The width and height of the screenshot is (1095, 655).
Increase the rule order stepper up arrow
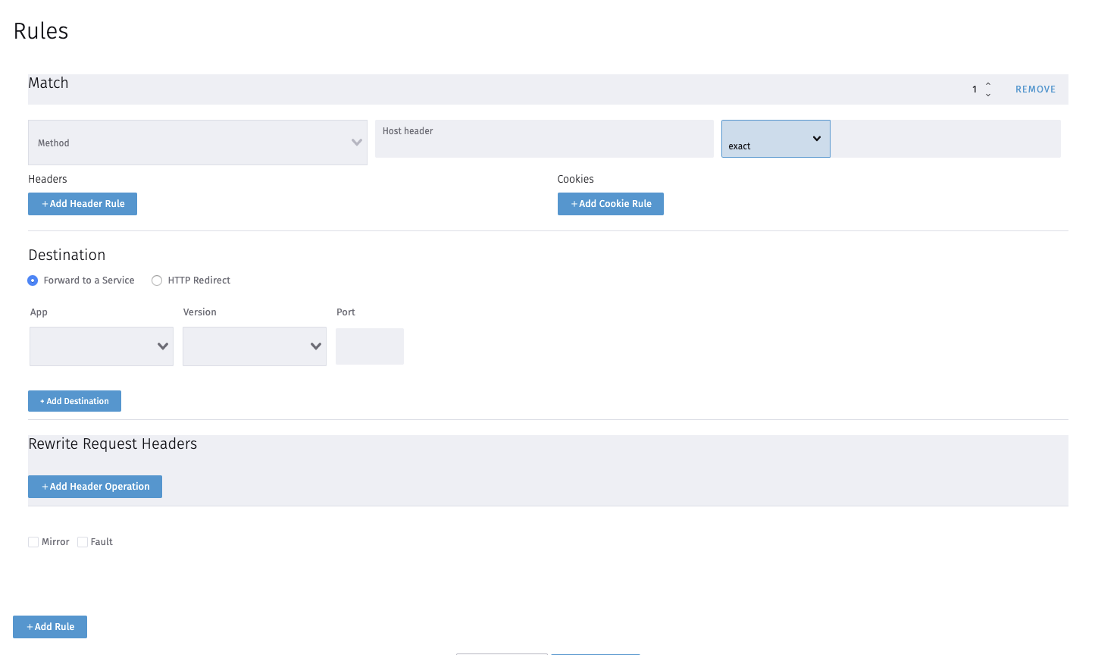(988, 84)
